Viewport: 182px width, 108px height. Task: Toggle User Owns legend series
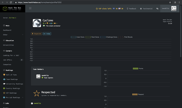pos(78,37)
